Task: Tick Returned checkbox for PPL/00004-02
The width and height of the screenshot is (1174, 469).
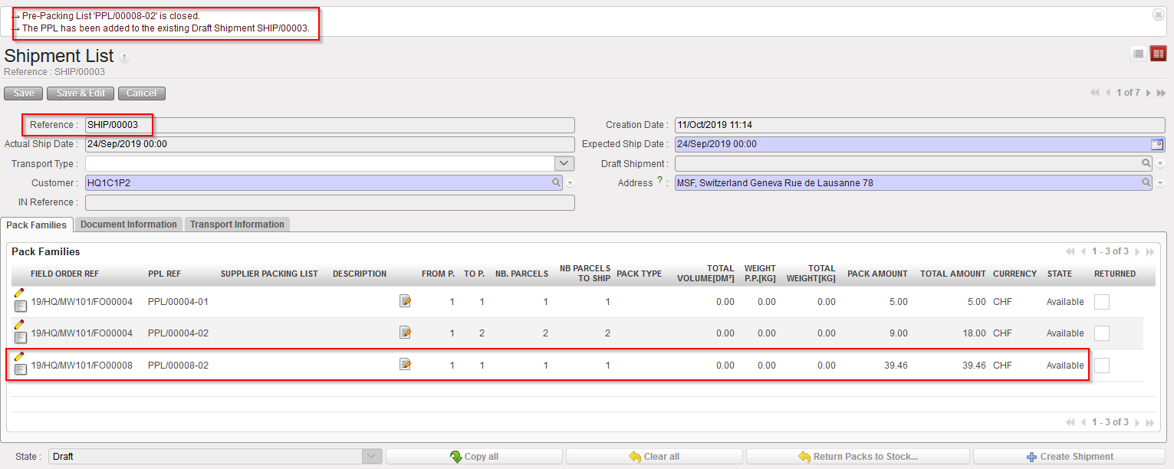Action: [1101, 333]
